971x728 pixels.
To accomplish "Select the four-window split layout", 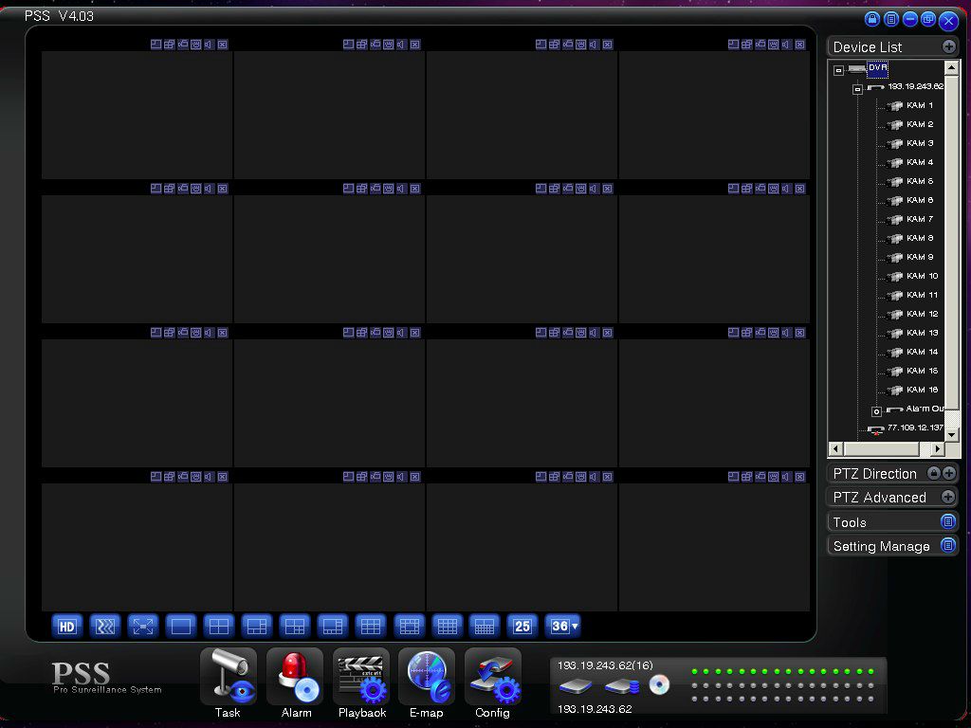I will click(x=219, y=626).
